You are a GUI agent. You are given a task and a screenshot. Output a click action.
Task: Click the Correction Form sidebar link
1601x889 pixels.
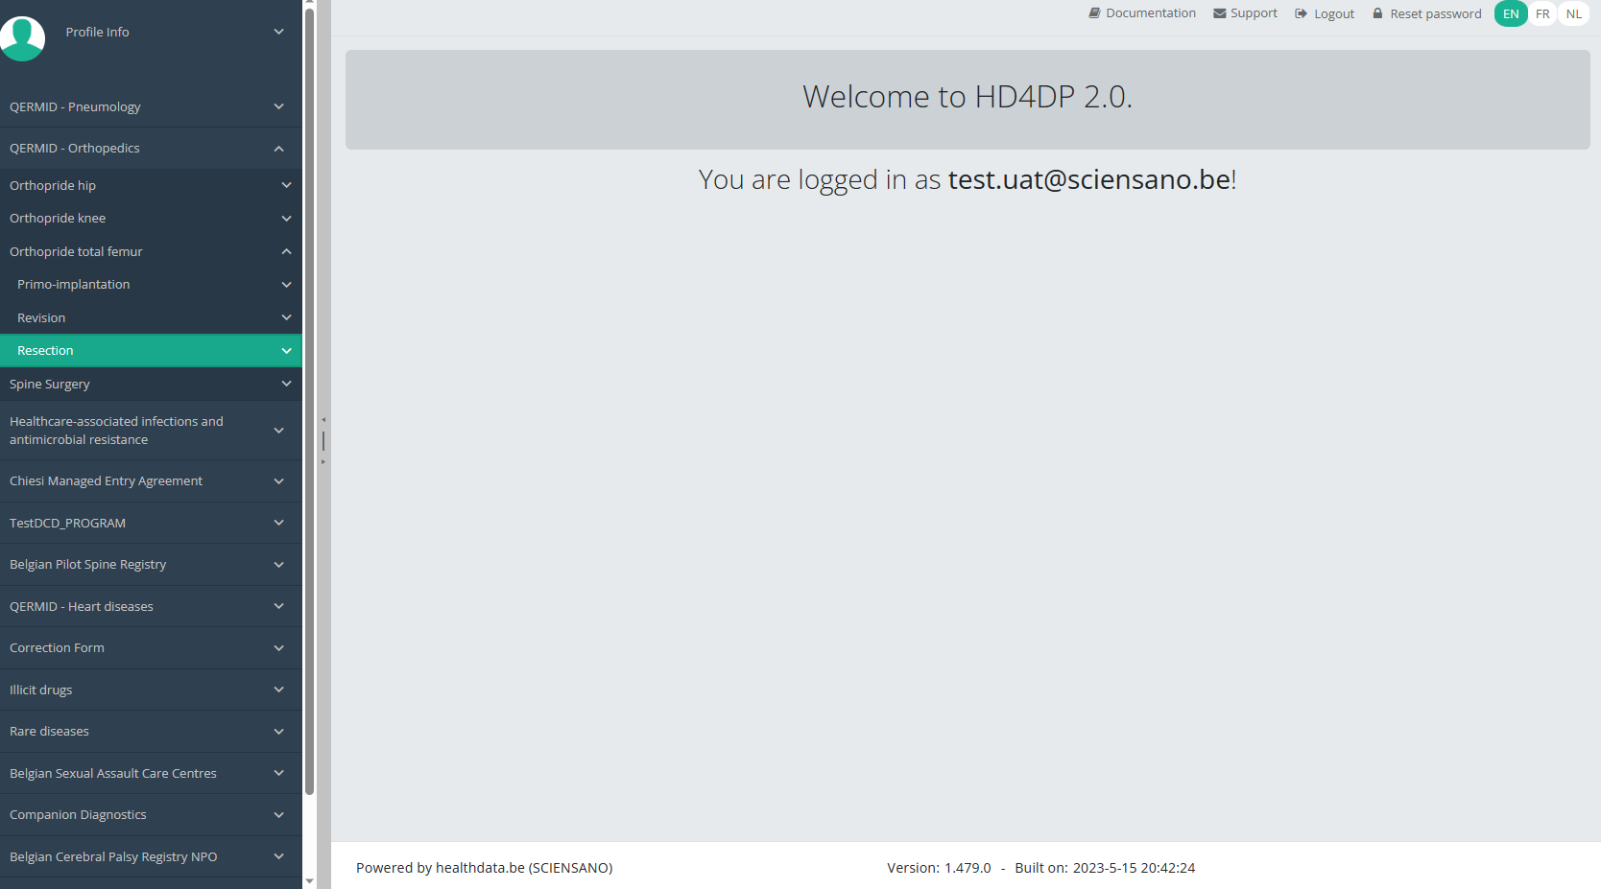58,648
